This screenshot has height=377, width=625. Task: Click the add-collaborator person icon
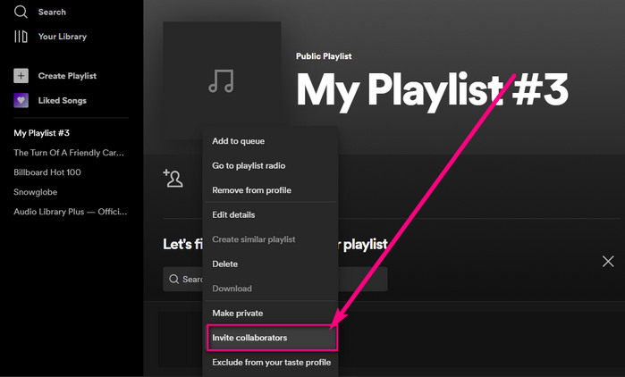click(x=173, y=178)
